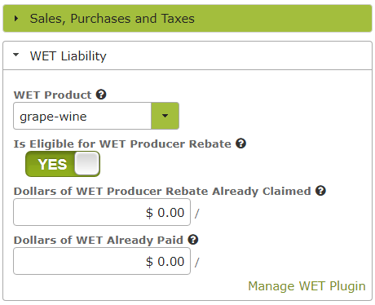375x305 pixels.
Task: Click the Dollars of WET Already Paid label
Action: pyautogui.click(x=99, y=240)
